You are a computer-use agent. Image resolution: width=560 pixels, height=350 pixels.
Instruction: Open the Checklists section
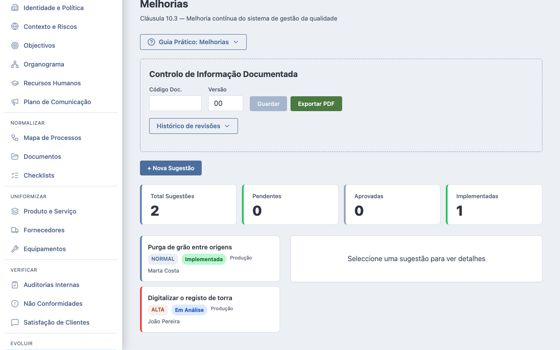coord(61,175)
